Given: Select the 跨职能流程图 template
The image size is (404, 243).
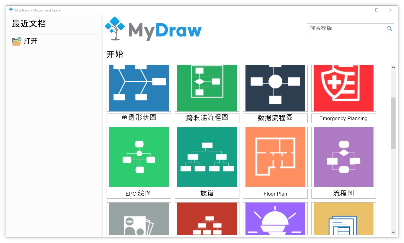Looking at the screenshot, I should 207,88.
